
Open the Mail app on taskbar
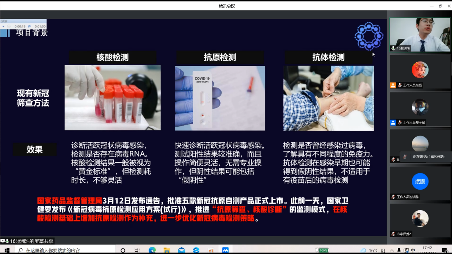coord(181,250)
